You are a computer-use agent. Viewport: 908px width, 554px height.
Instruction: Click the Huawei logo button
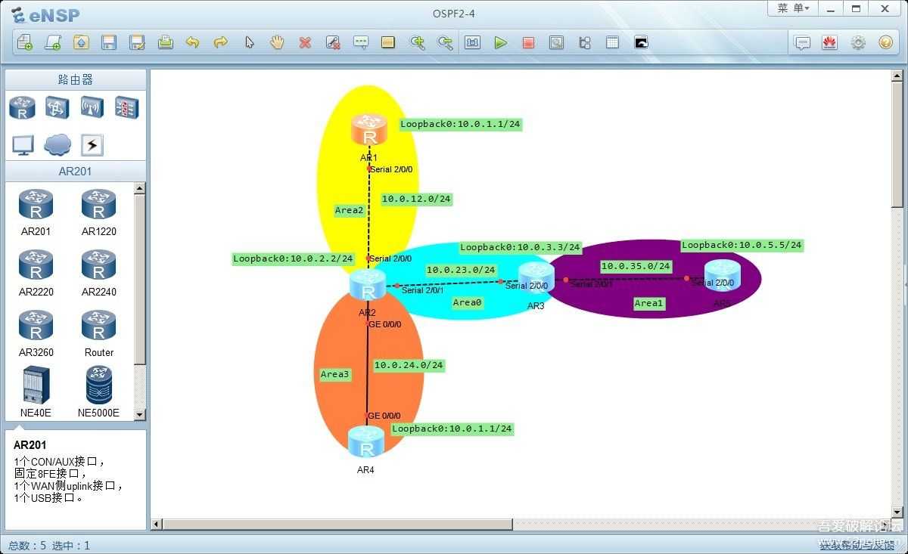(x=829, y=43)
